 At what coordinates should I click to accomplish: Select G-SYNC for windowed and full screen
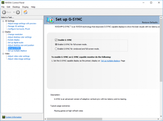click(56, 49)
